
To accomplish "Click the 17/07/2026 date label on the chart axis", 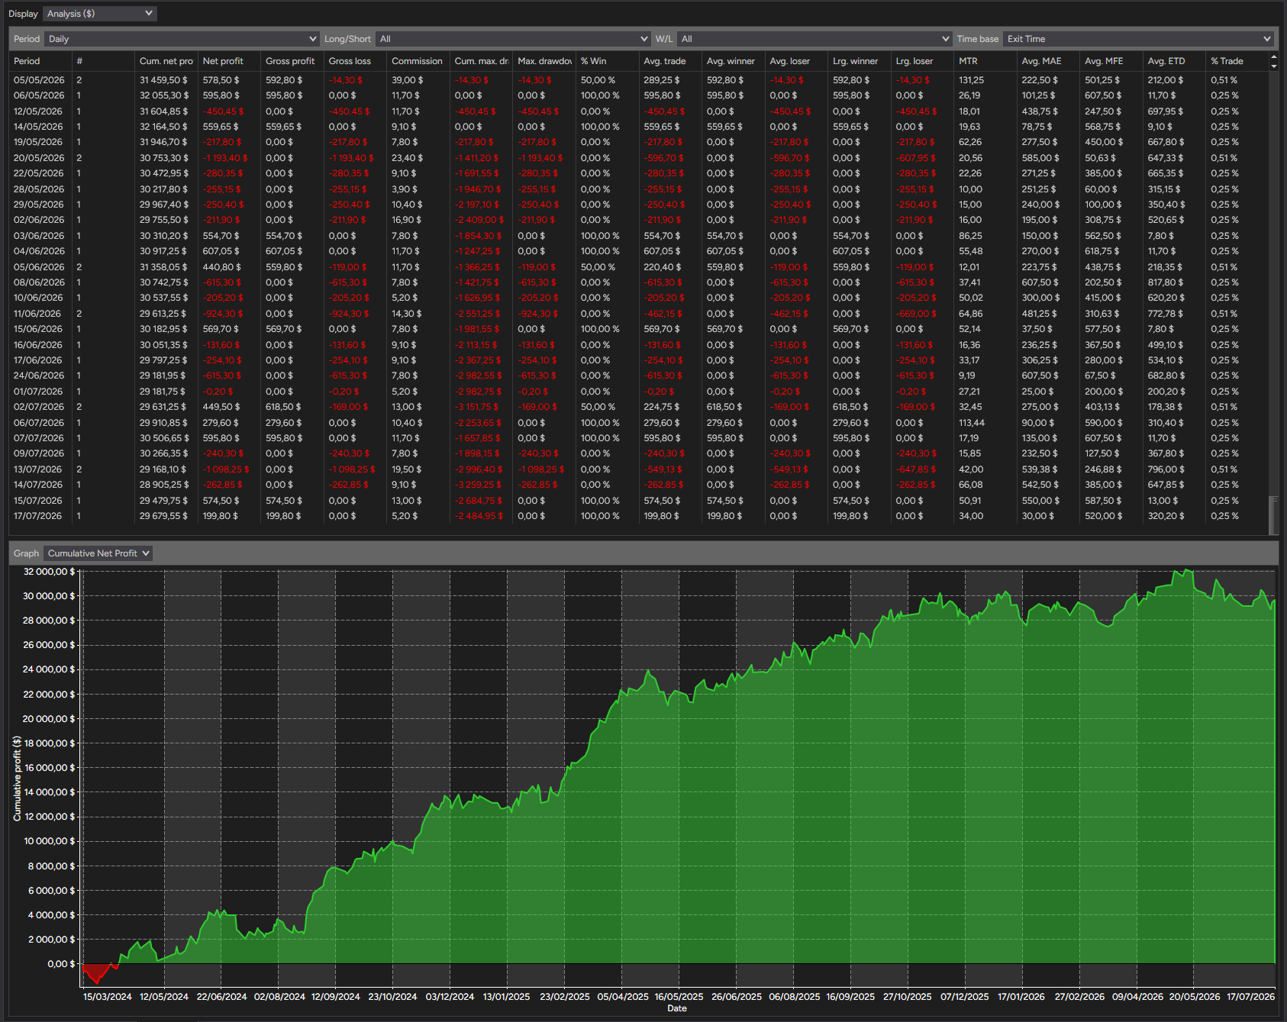I will click(x=1250, y=996).
